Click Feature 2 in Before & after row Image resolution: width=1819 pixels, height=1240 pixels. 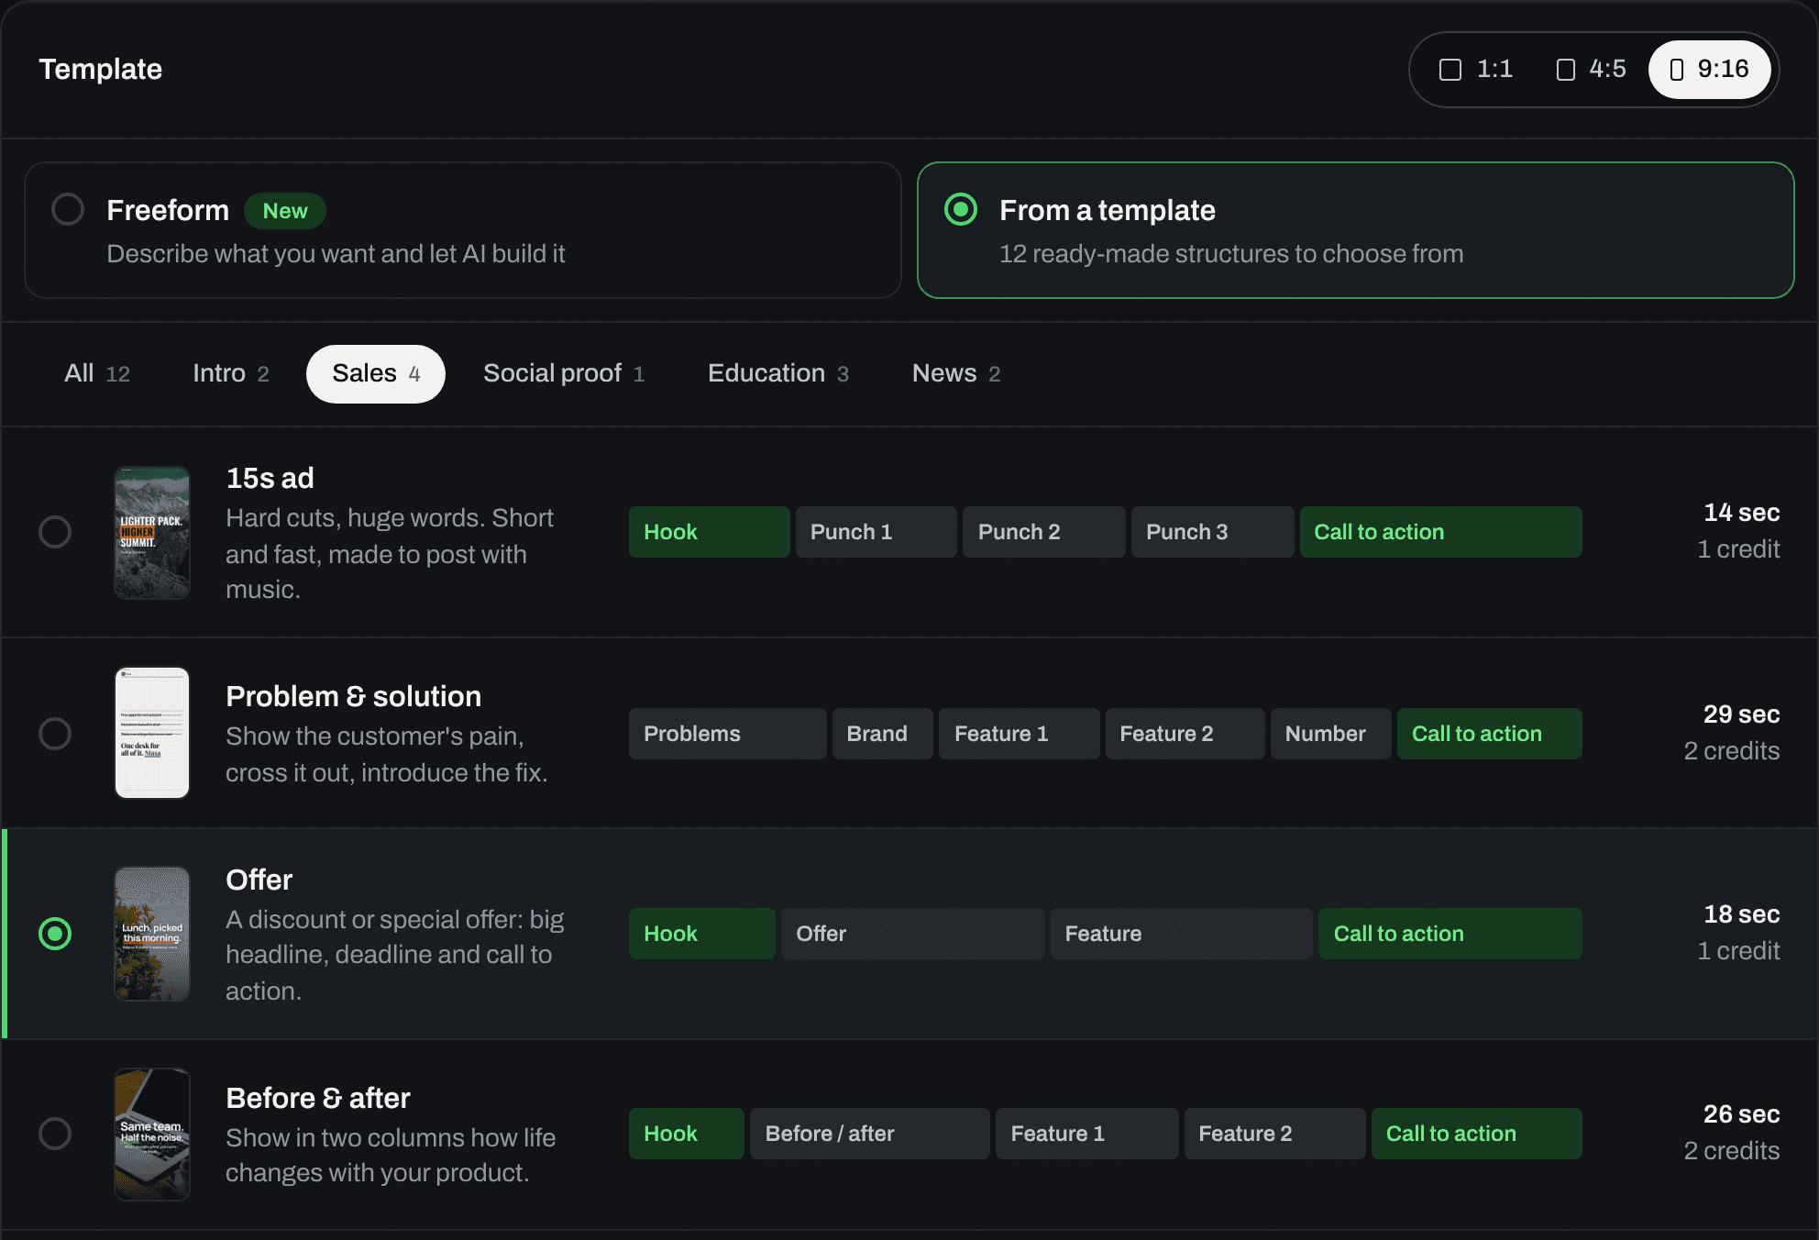1275,1134
